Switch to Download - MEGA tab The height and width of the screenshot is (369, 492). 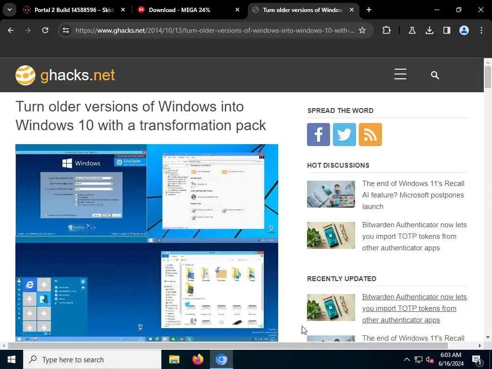180,10
